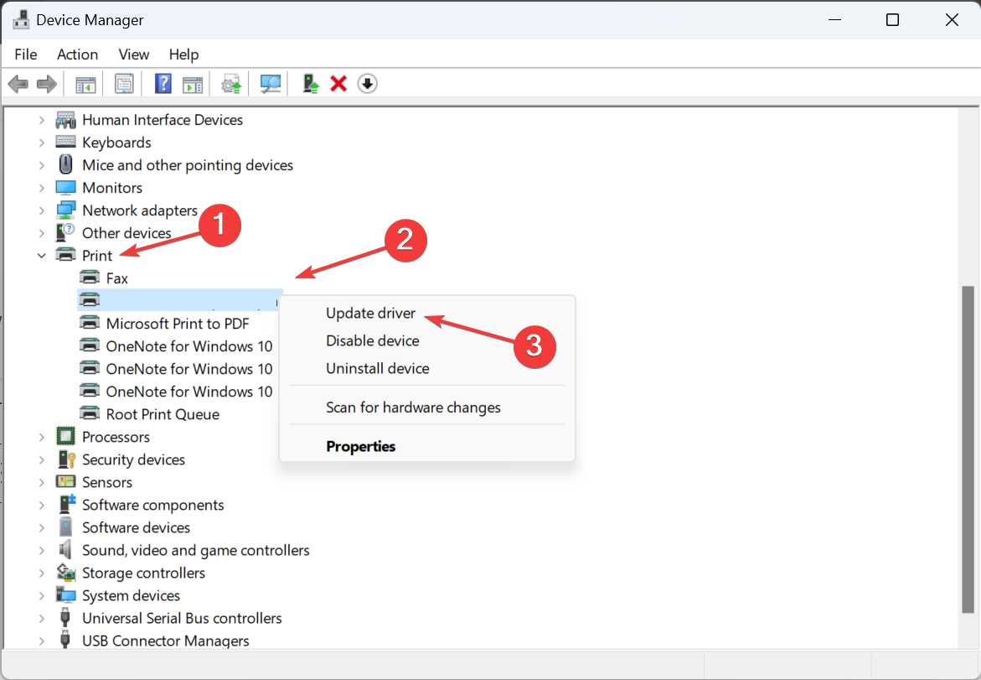
Task: Open the Action menu
Action: (x=78, y=55)
